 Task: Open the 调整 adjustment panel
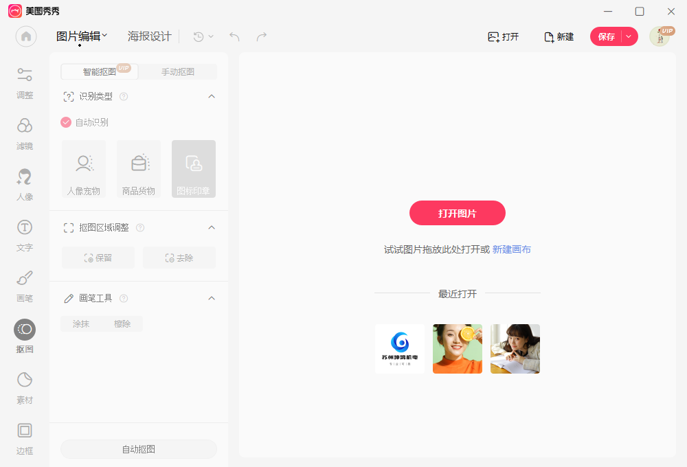click(25, 82)
